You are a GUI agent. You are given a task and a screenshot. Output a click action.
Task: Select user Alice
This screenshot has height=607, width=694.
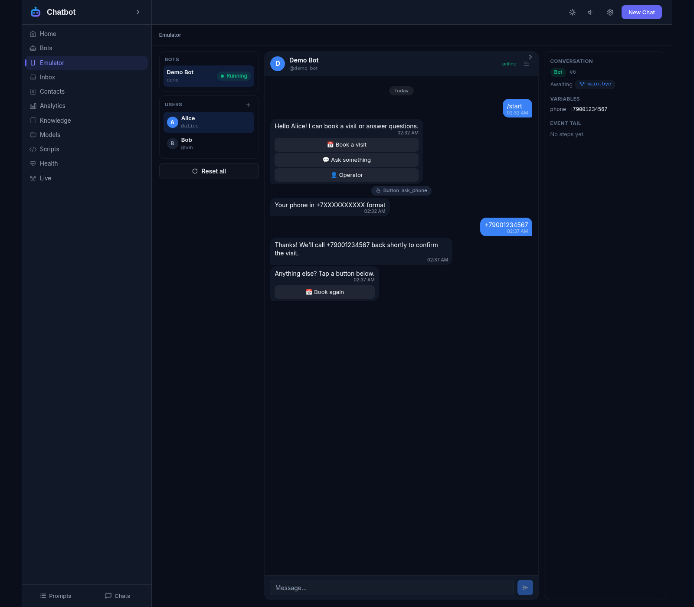tap(209, 122)
